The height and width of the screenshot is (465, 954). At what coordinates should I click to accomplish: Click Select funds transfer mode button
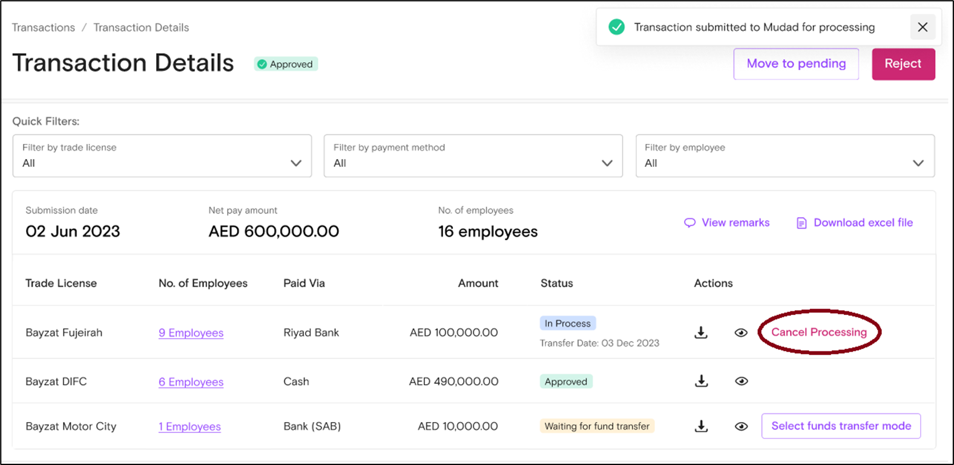coord(841,426)
